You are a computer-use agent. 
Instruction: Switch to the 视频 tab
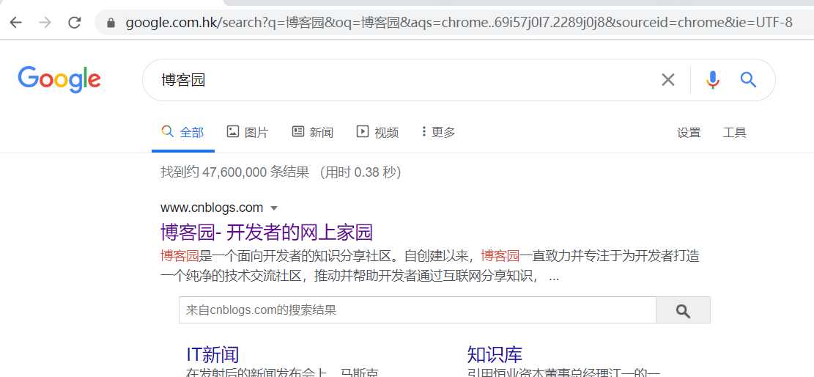(x=377, y=132)
